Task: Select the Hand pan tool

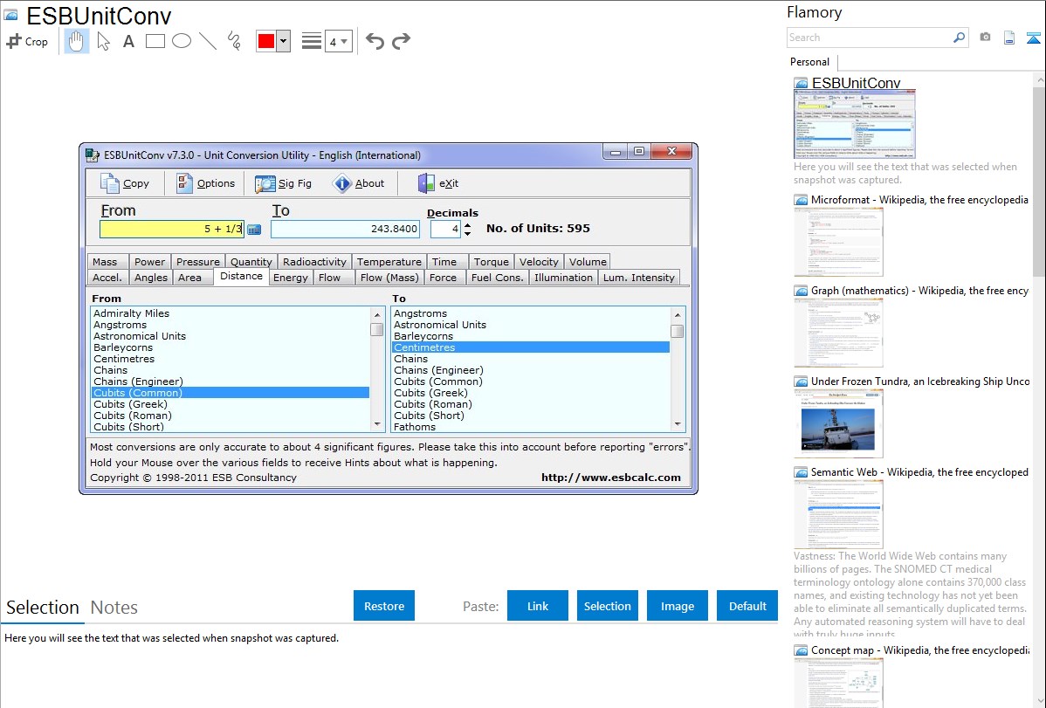Action: [x=77, y=41]
